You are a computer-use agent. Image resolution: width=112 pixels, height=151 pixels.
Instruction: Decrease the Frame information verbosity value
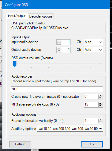click(100, 122)
